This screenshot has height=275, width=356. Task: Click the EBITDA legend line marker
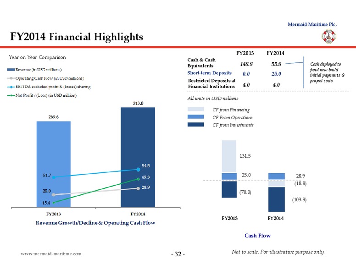(11, 87)
